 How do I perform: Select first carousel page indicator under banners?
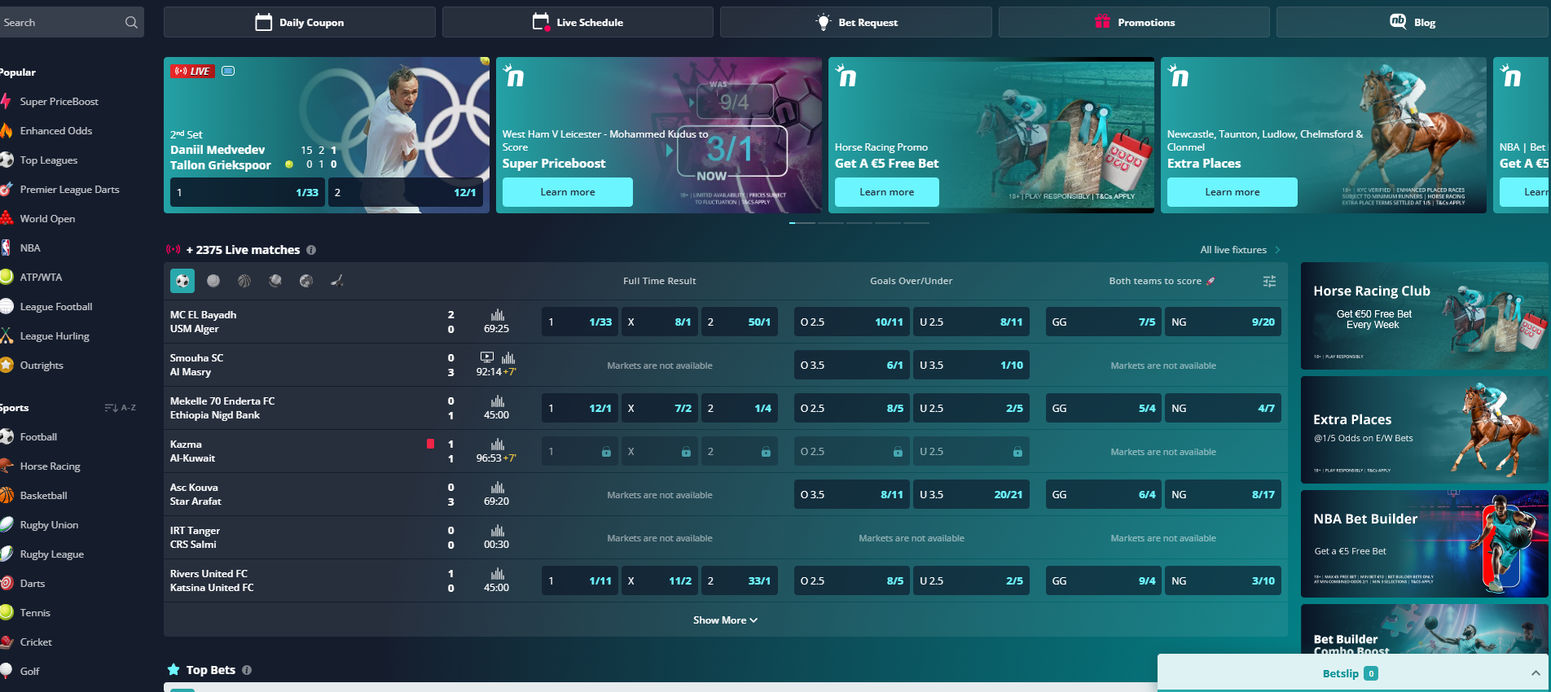pyautogui.click(x=802, y=223)
